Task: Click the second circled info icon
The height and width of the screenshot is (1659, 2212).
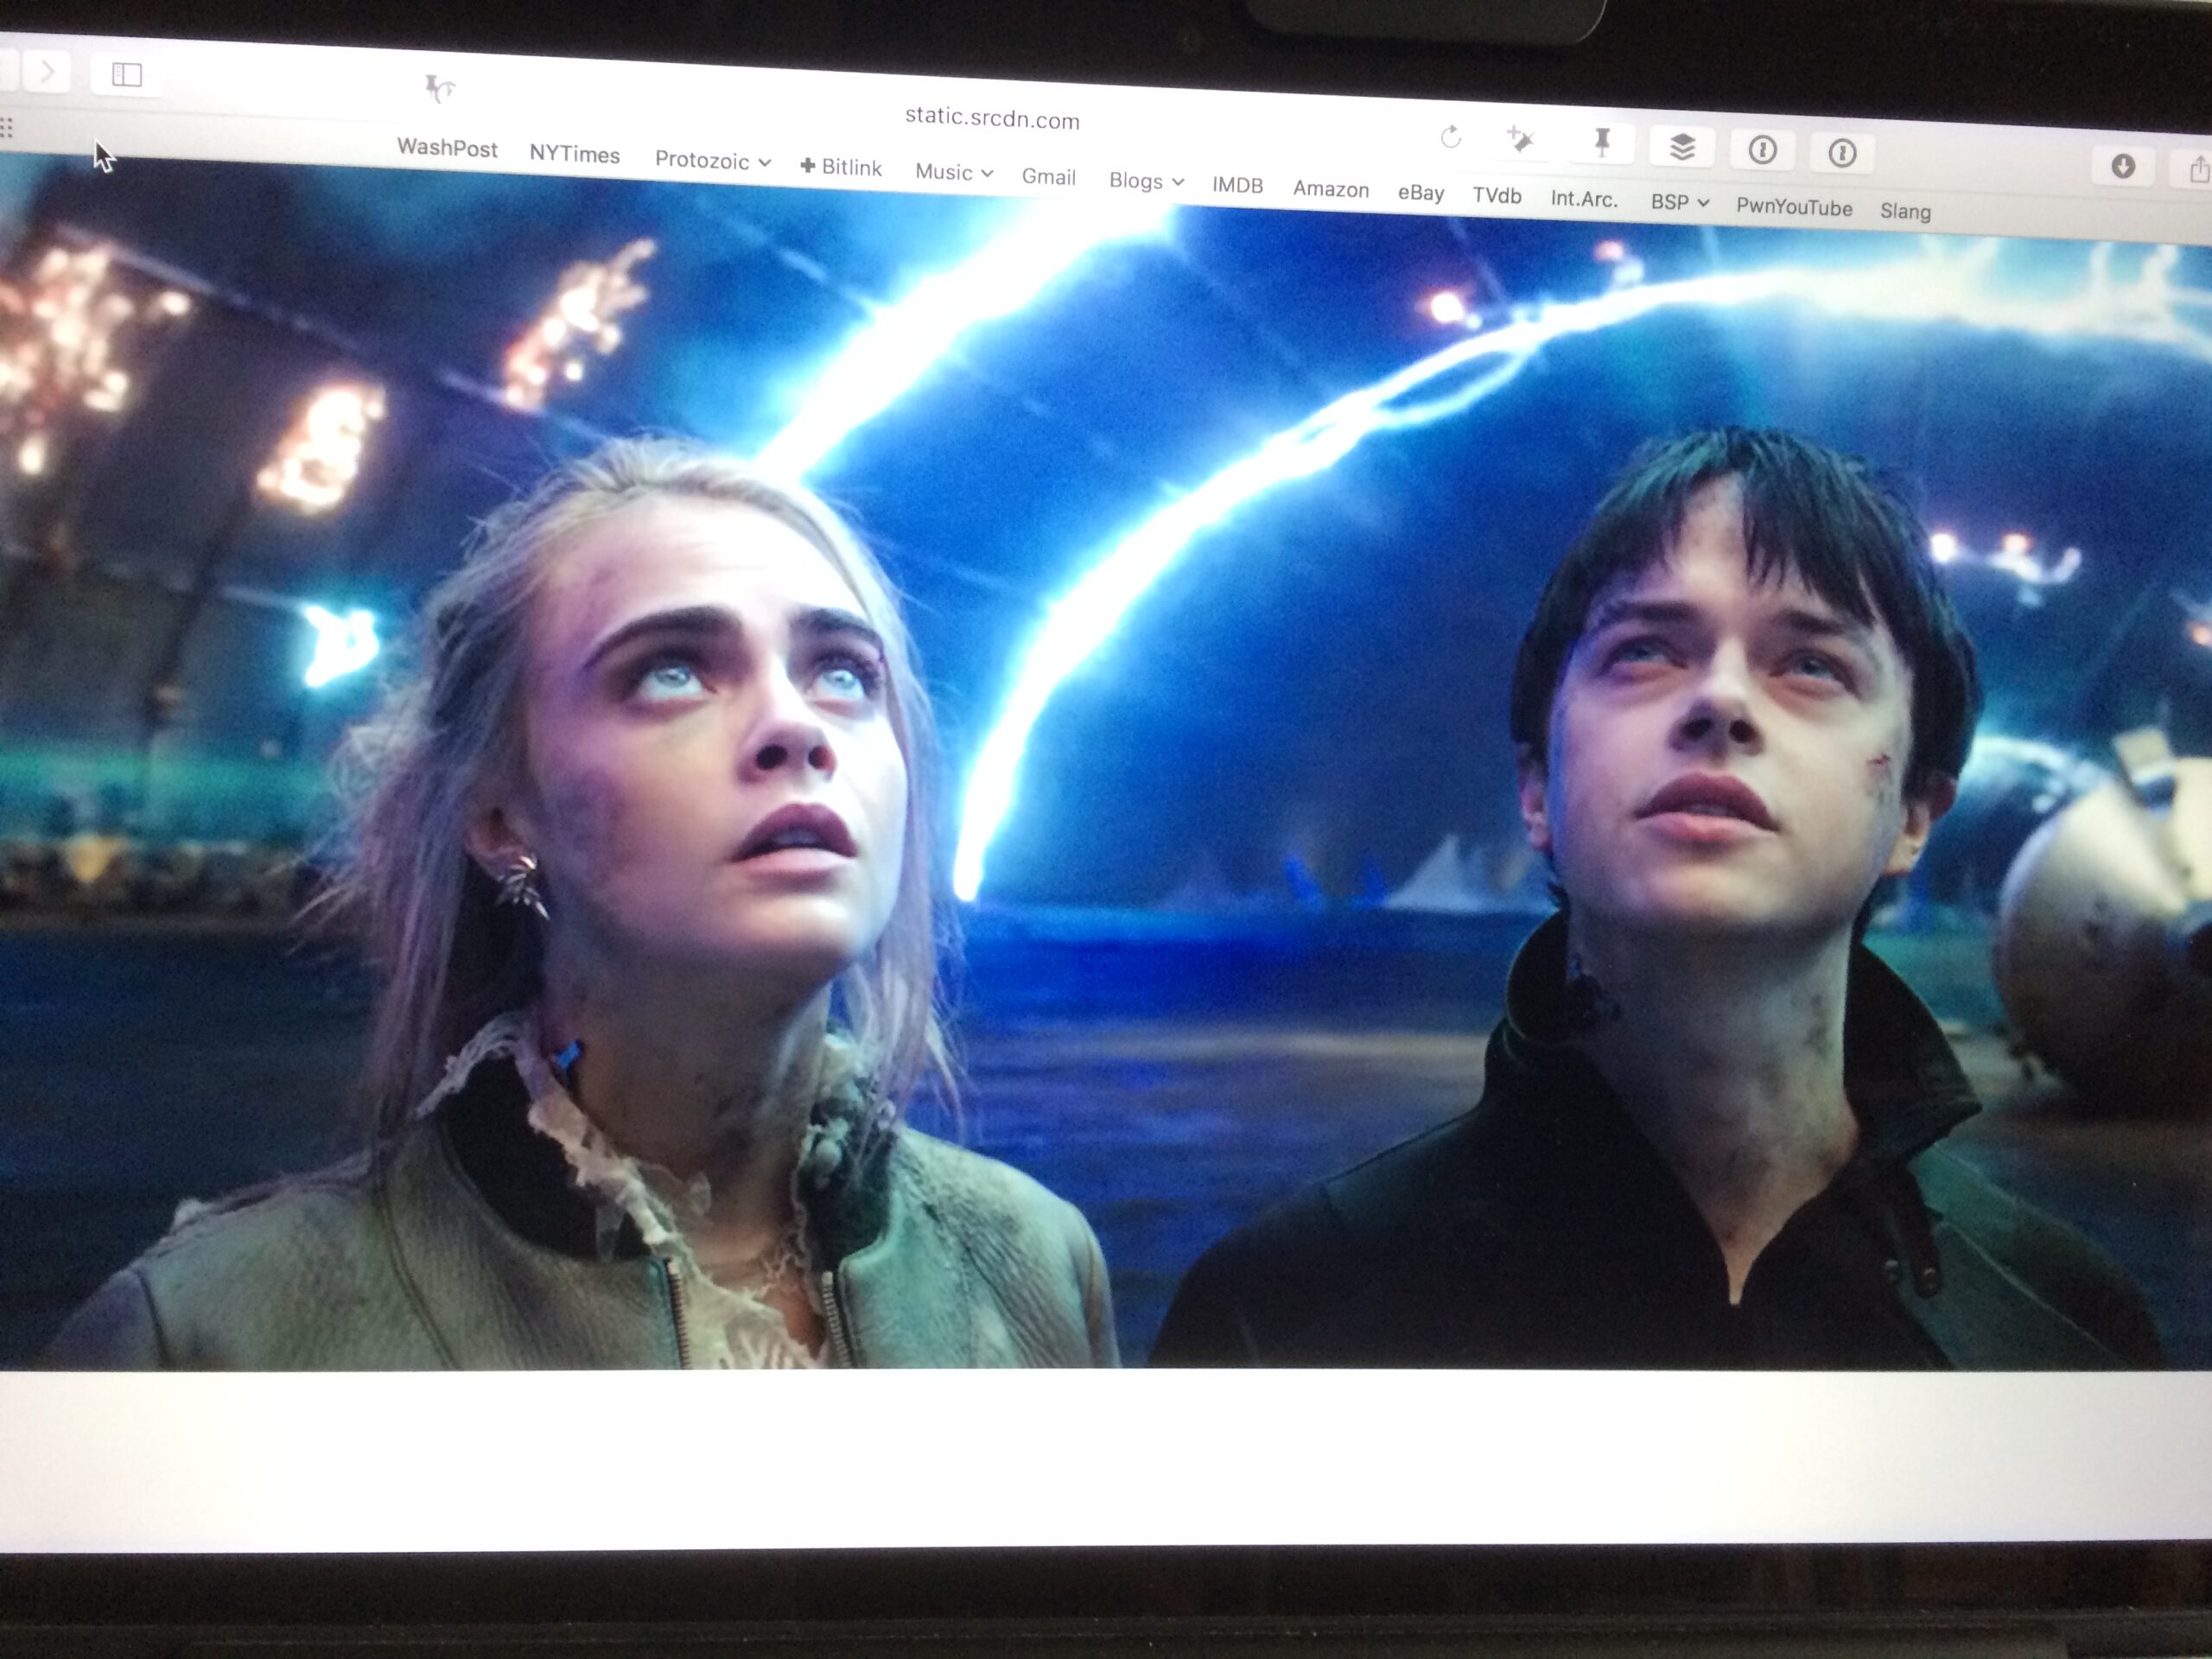Action: pyautogui.click(x=1842, y=153)
